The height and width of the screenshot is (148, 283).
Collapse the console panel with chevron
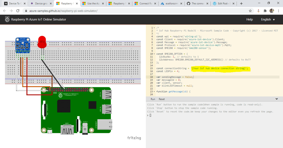(277, 99)
